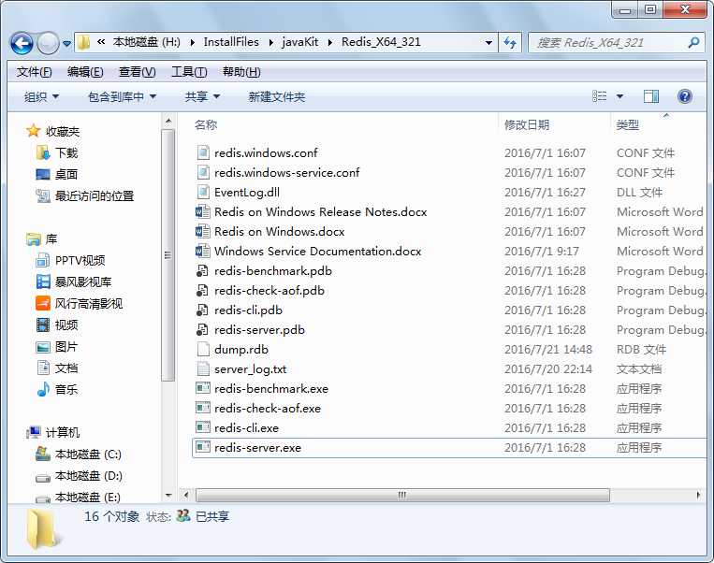This screenshot has width=714, height=563.
Task: Select redis-benchmark.exe application icon
Action: click(x=203, y=388)
